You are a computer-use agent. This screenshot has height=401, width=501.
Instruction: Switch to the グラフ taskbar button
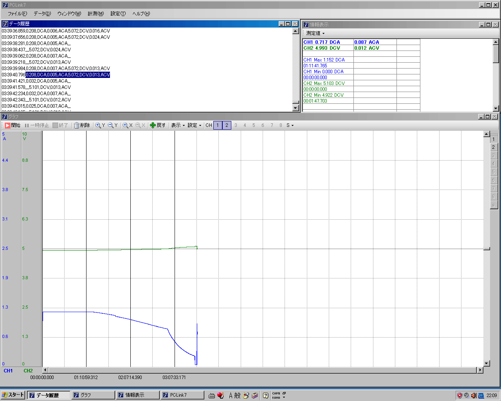coord(93,395)
